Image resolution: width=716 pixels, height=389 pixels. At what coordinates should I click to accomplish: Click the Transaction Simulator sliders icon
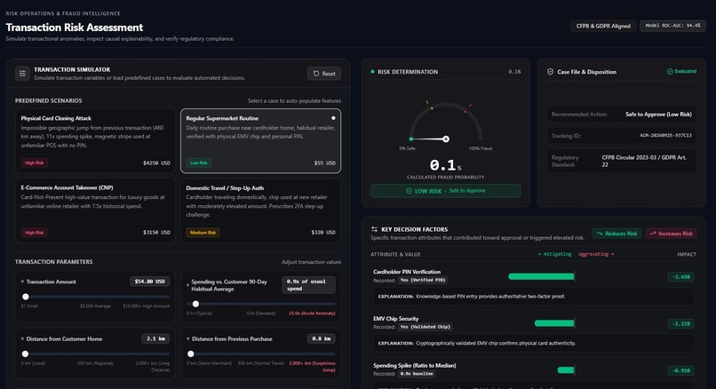click(22, 74)
